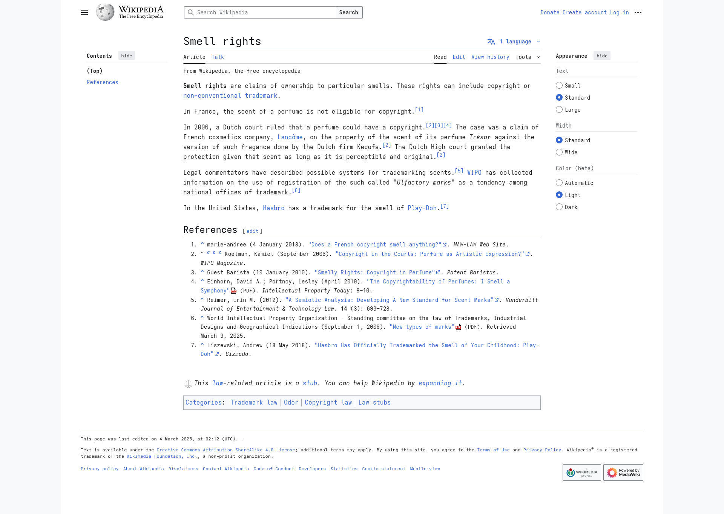Click the Search button
The image size is (724, 514).
point(349,12)
